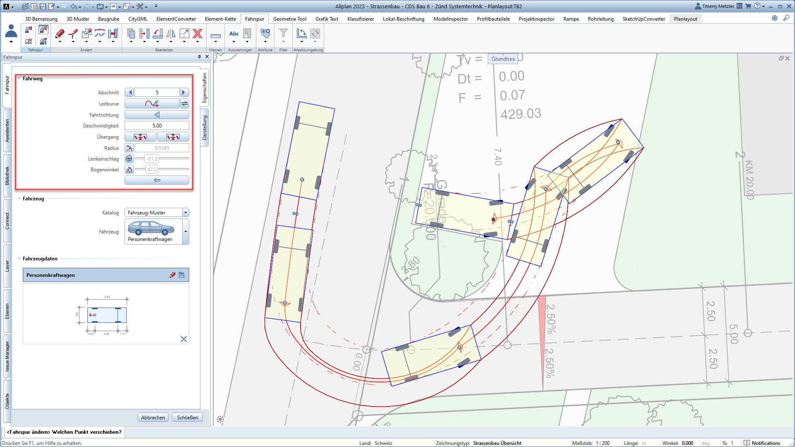Open Fahrzeug type dropdown selector
The image size is (795, 447).
click(186, 230)
